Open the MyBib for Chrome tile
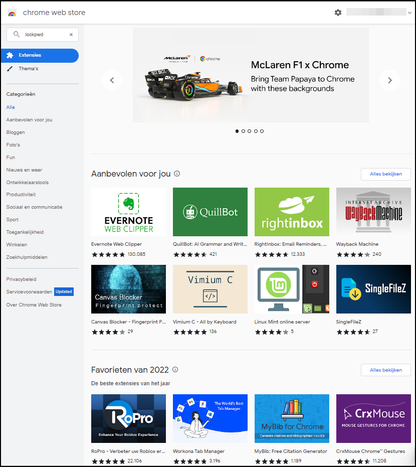The image size is (416, 467). coord(292,418)
